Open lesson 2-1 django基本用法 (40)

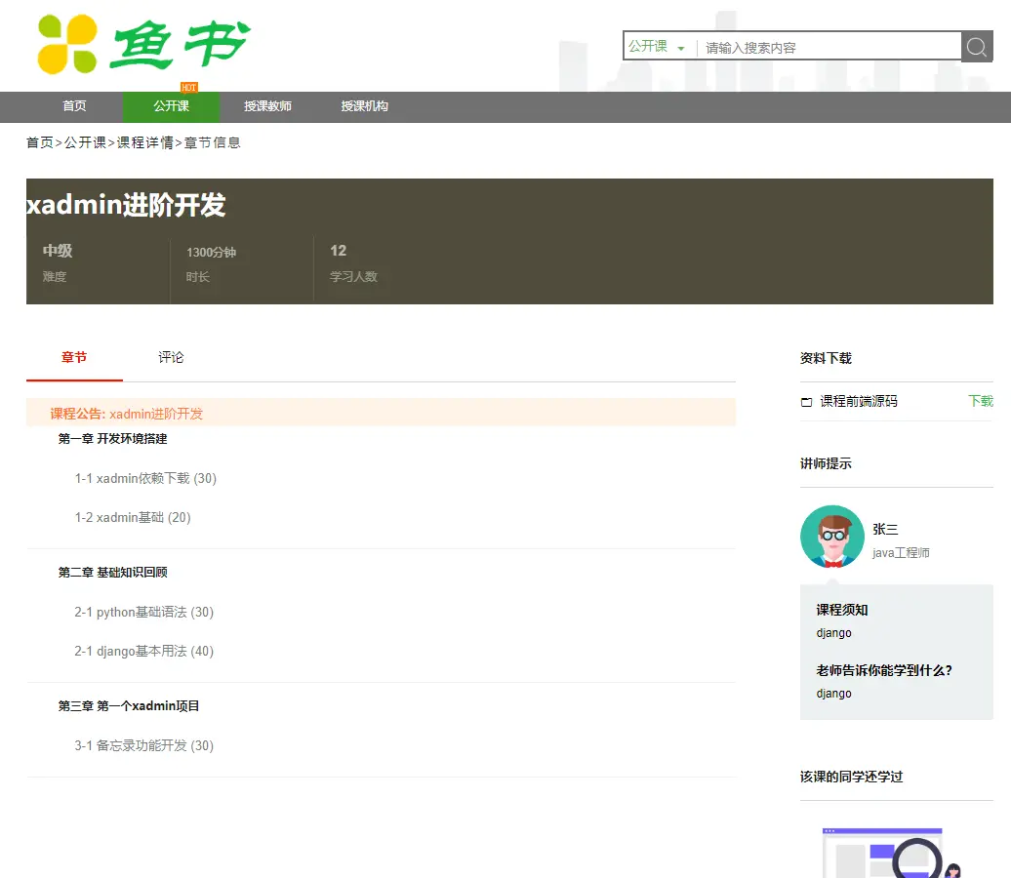[x=143, y=651]
